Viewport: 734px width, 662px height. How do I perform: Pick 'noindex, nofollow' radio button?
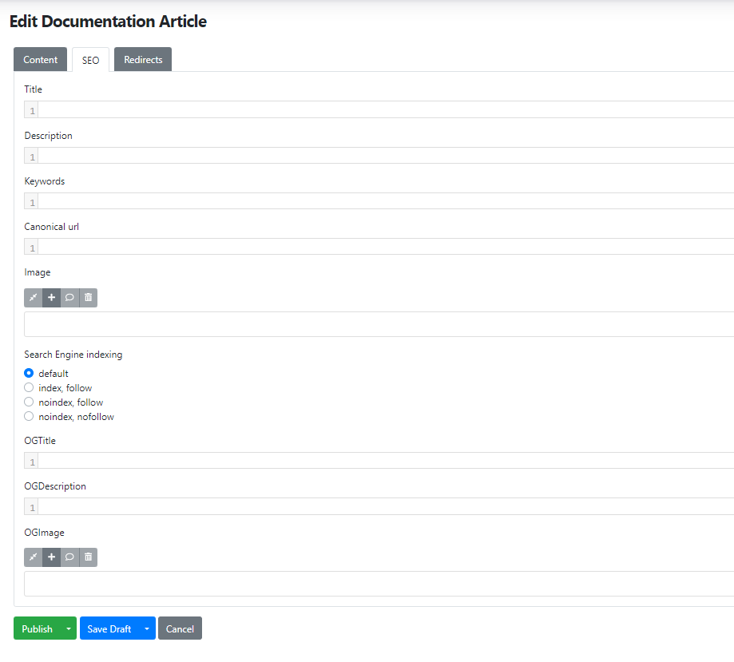(30, 416)
